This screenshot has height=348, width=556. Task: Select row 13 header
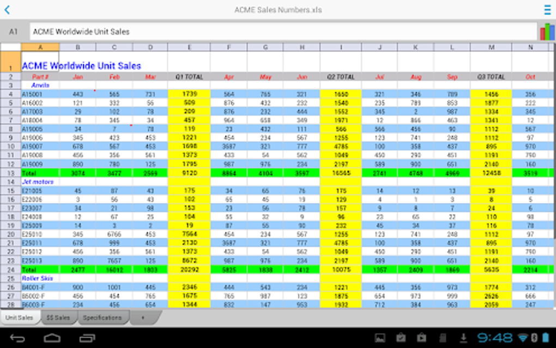[11, 173]
